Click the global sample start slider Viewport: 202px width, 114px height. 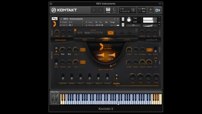pyautogui.click(x=106, y=65)
